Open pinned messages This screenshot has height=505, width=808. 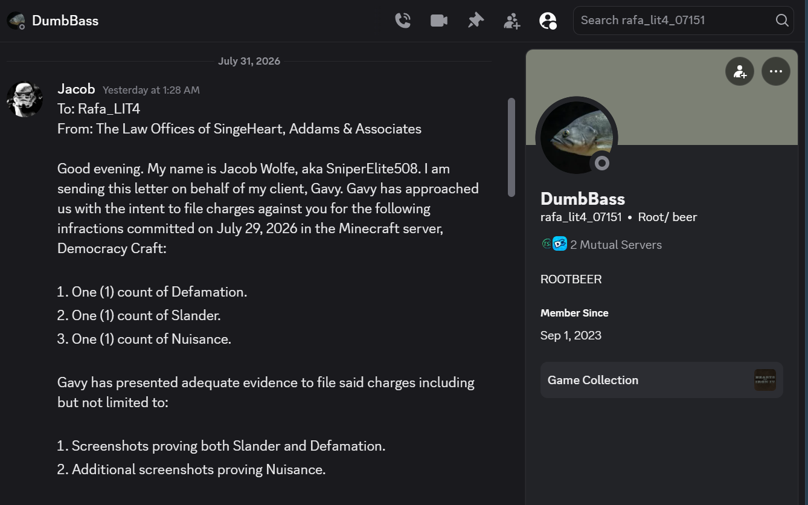tap(476, 21)
